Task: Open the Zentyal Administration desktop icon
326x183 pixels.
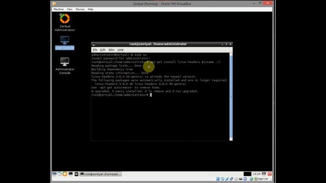Action: [65, 22]
